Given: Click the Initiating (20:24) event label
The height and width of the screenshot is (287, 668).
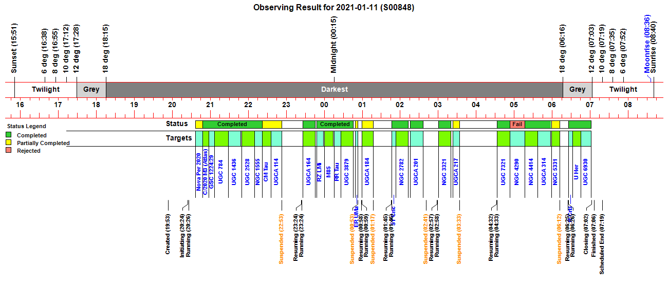Looking at the screenshot, I should coord(182,235).
